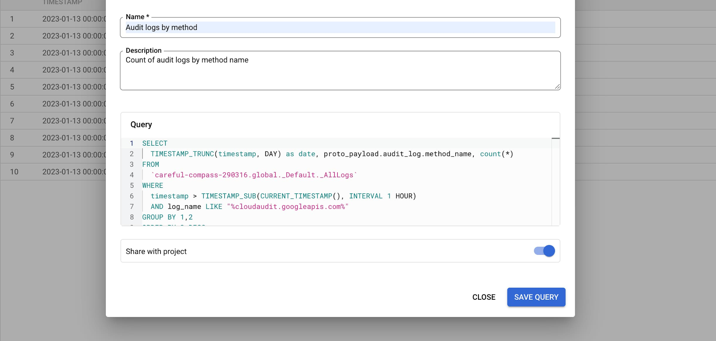Screen dimensions: 716x341
Task: Click the FROM keyword on line 3
Action: point(150,164)
